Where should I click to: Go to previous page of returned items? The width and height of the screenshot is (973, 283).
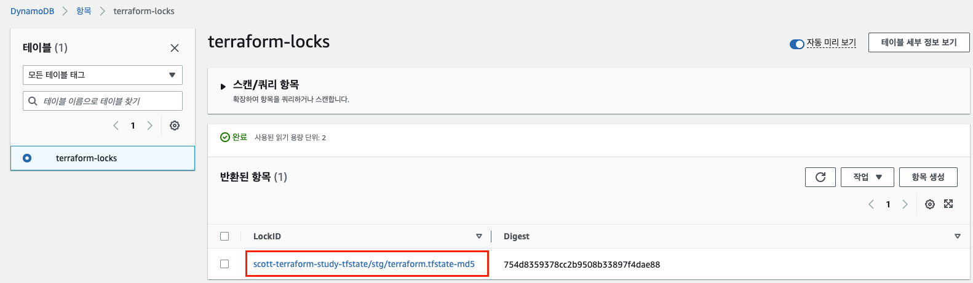871,204
